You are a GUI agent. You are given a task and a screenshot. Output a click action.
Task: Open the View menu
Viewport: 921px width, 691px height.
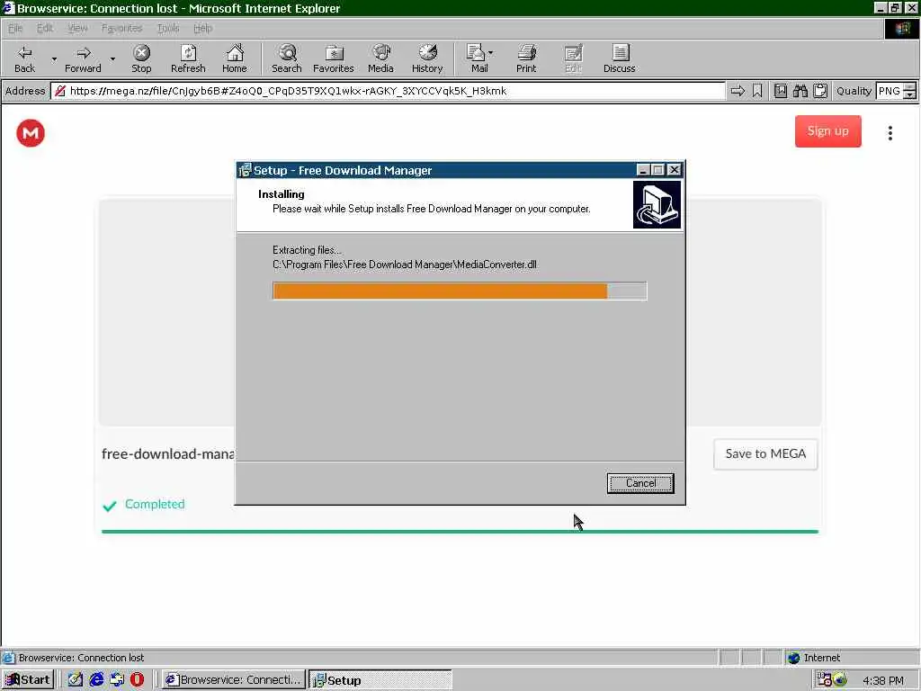[x=77, y=28]
